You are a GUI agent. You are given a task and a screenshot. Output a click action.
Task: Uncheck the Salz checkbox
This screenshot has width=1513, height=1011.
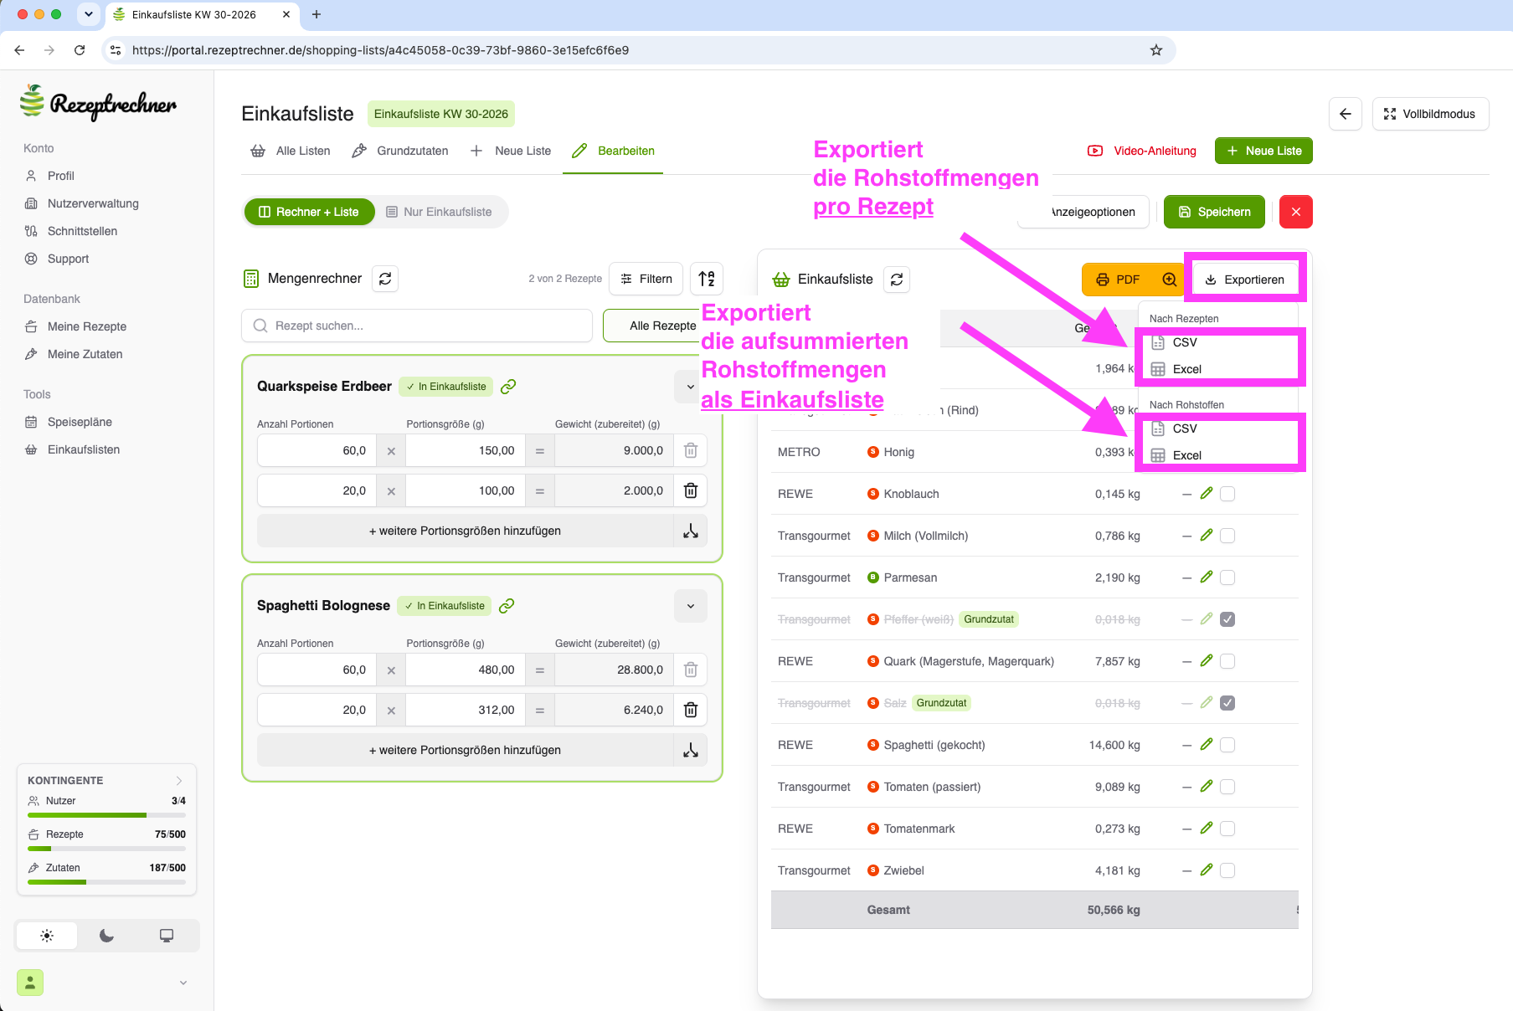(1227, 703)
